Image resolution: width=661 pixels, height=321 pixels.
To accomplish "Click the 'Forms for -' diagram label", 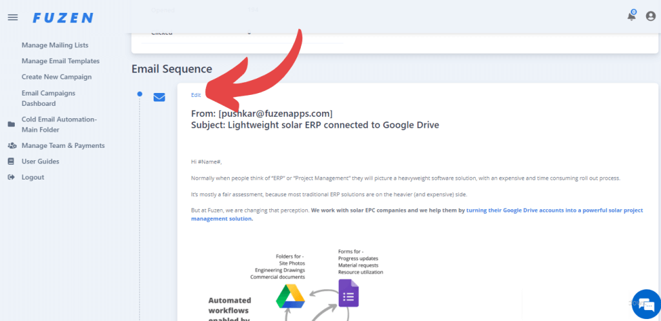I will tap(351, 252).
